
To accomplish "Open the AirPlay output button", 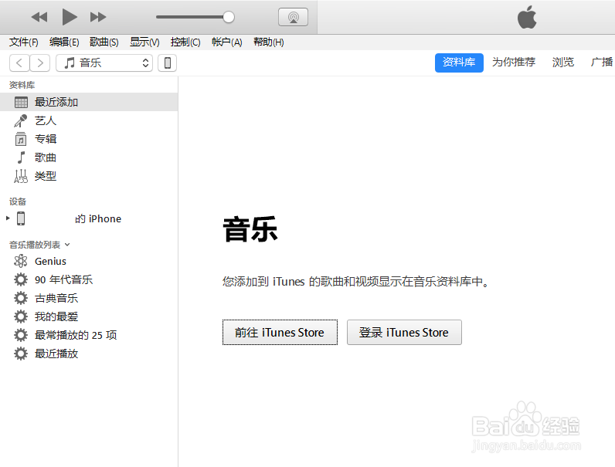I will coord(293,17).
